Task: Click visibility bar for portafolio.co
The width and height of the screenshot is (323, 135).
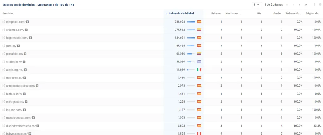Action: pos(191,54)
